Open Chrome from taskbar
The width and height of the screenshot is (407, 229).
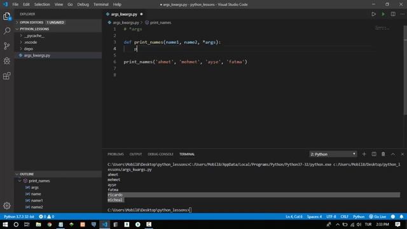(50, 225)
